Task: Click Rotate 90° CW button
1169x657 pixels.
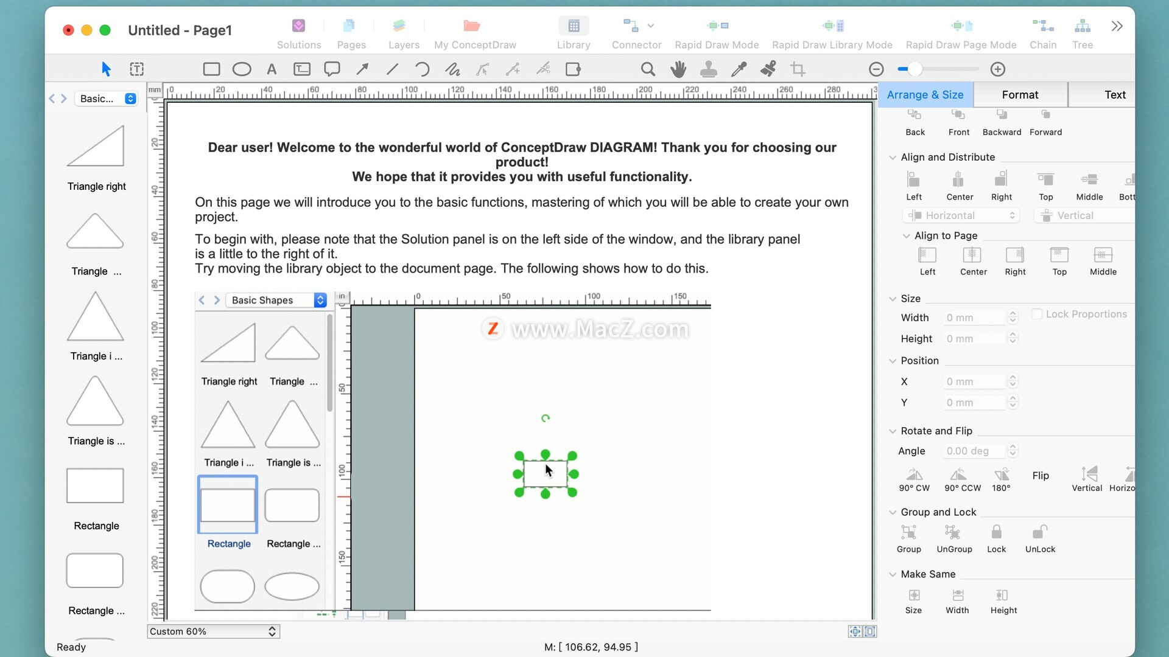Action: pyautogui.click(x=914, y=479)
